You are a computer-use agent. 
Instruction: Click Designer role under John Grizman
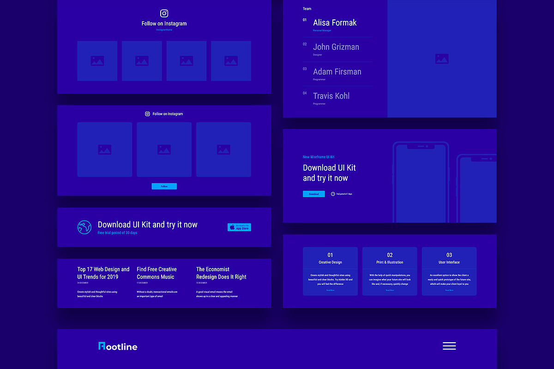point(317,55)
